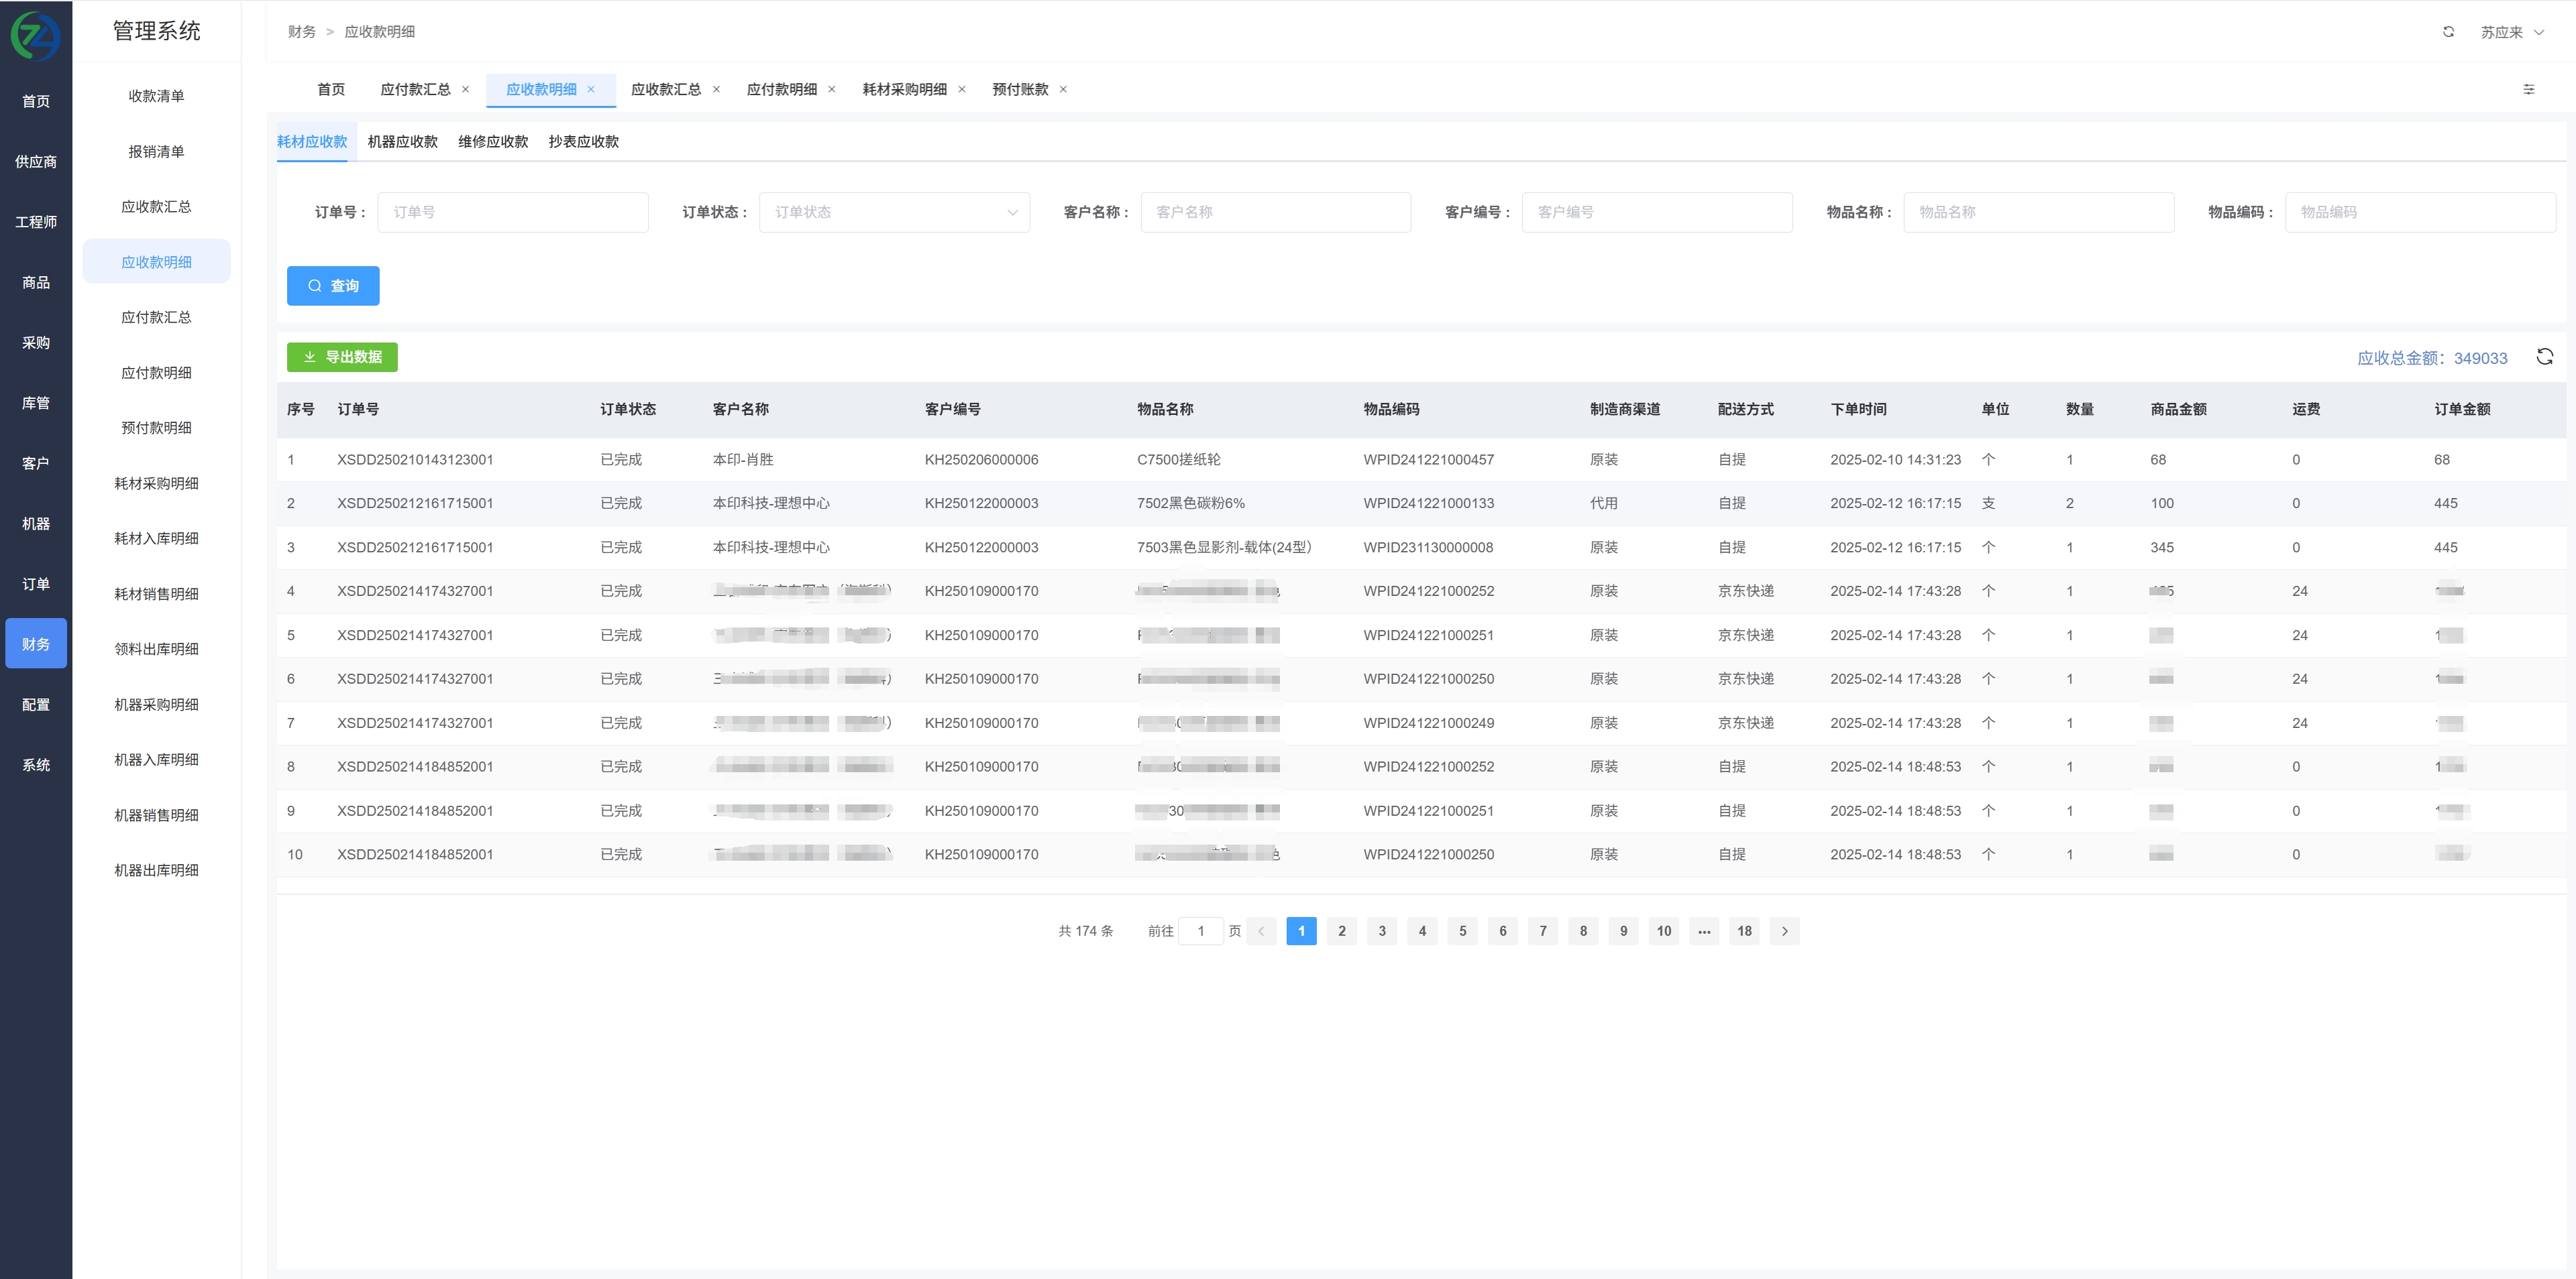Screen dimensions: 2576x1279
Task: Open 订单 in the dark sidebar
Action: (x=36, y=584)
